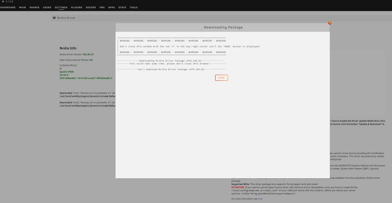This screenshot has height=203, width=392.
Task: Open the PLUGINS page
Action: pyautogui.click(x=76, y=7)
